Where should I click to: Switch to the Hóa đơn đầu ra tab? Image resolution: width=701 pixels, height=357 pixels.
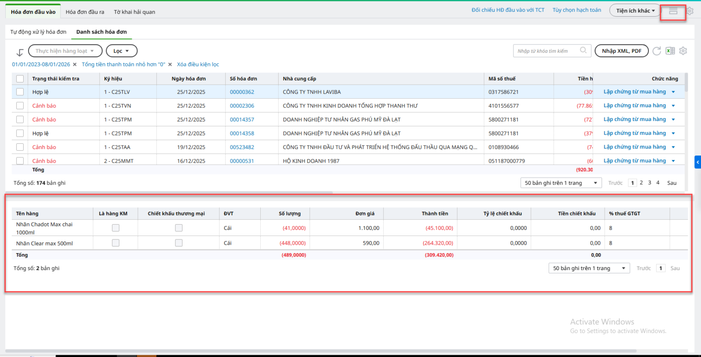[x=85, y=12]
